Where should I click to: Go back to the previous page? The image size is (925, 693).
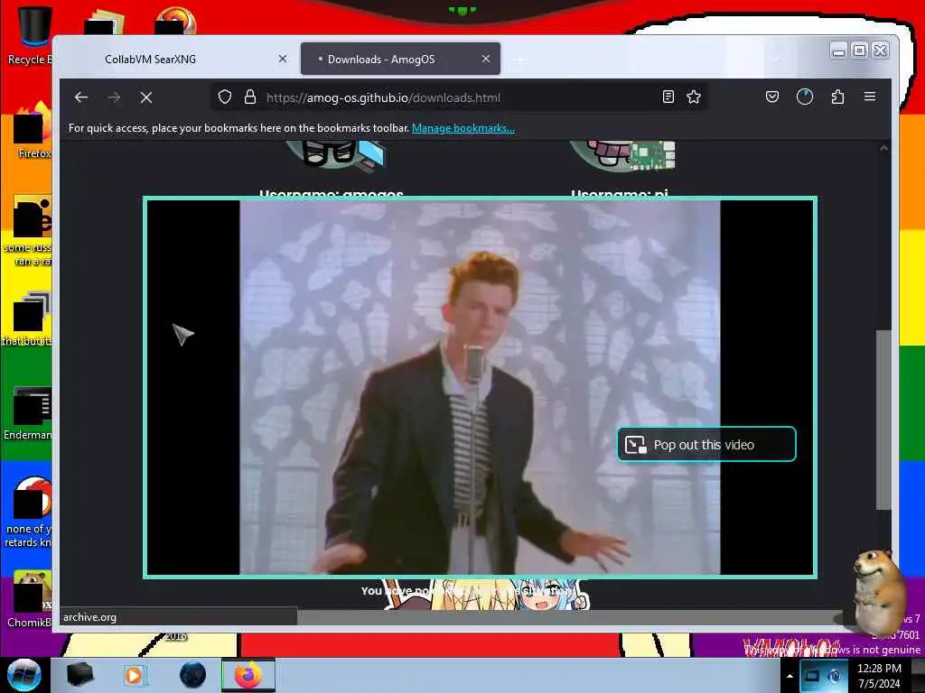[x=81, y=97]
